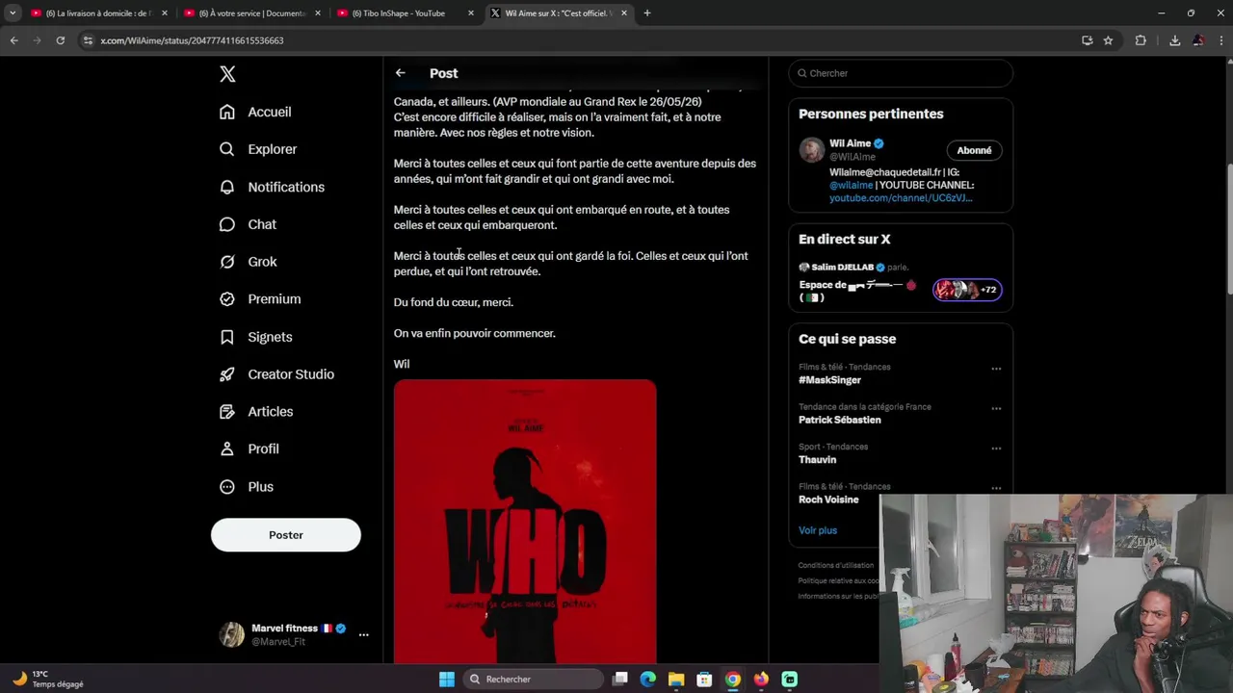Open the browser downloads icon
The height and width of the screenshot is (693, 1233).
[x=1174, y=40]
